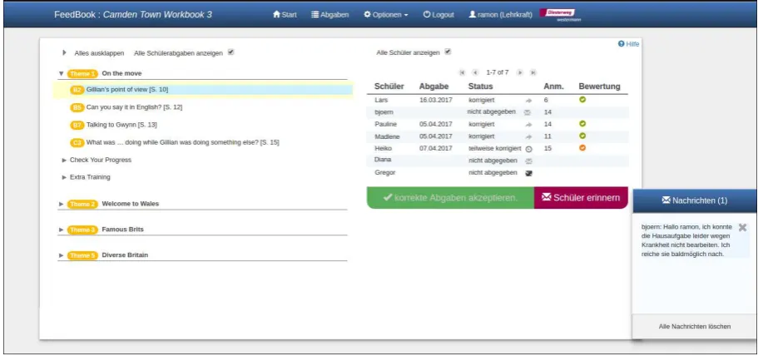Open the Start page
Screen dimensions: 758x356
[285, 14]
